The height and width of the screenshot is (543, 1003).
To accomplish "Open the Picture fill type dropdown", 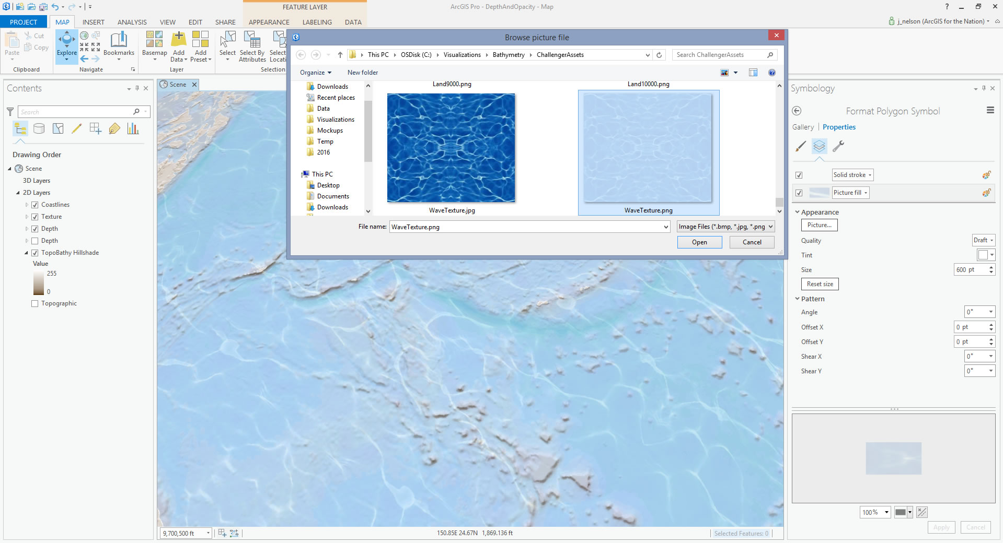I will (x=850, y=193).
